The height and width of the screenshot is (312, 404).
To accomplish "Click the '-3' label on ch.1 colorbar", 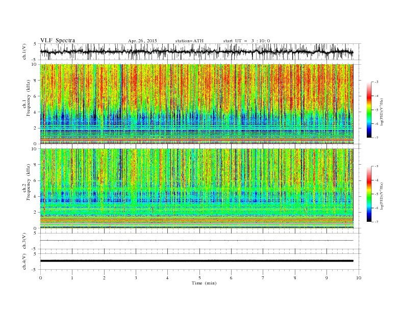I will tap(376, 82).
